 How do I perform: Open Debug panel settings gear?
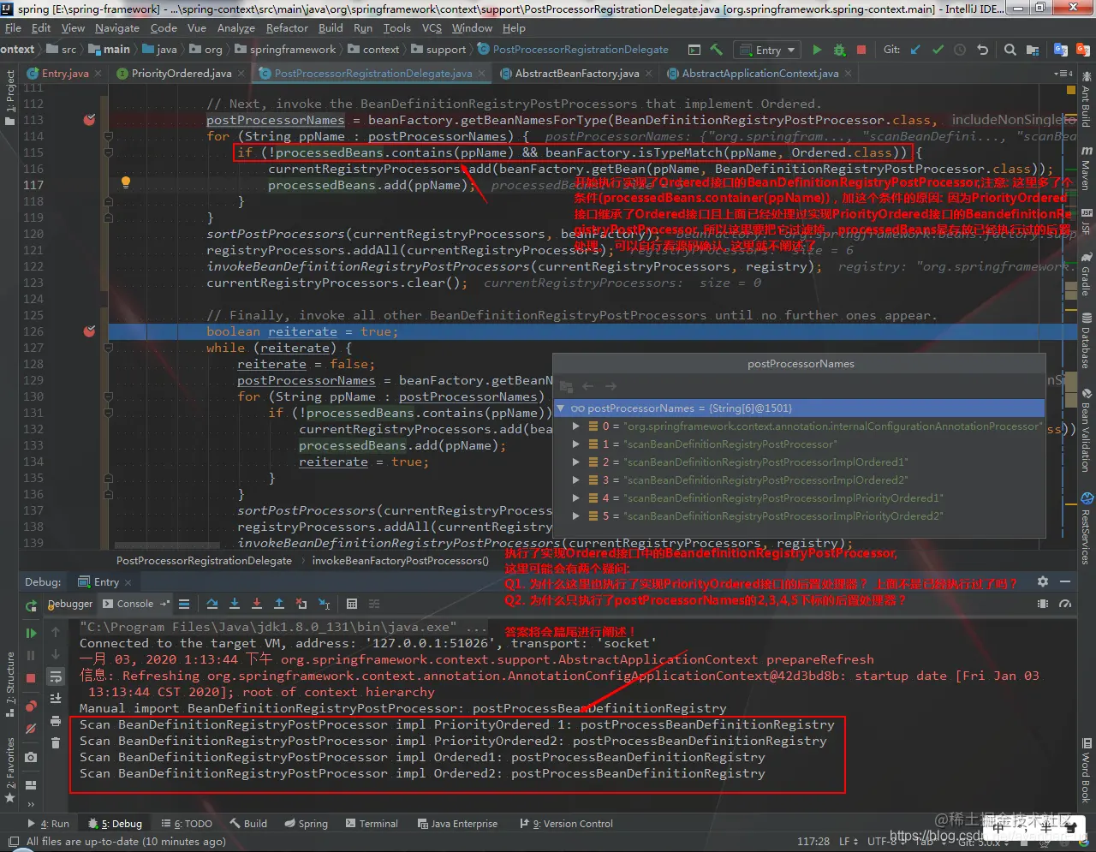point(1043,581)
